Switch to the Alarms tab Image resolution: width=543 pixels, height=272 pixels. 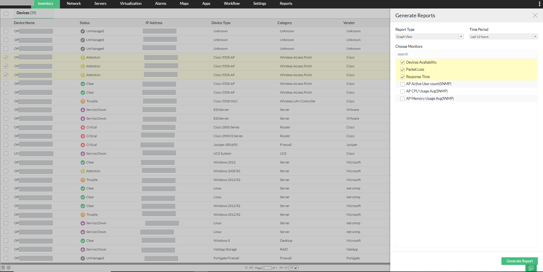coord(160,4)
